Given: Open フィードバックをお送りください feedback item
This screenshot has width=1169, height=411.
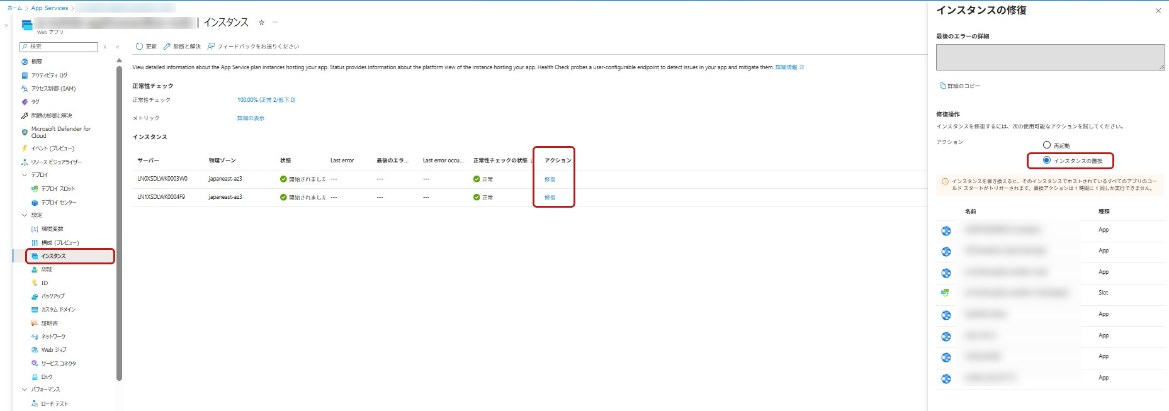Looking at the screenshot, I should pyautogui.click(x=253, y=47).
